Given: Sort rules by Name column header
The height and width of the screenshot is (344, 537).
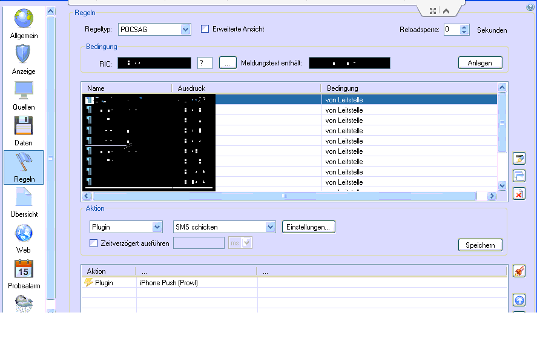Looking at the screenshot, I should pos(127,88).
